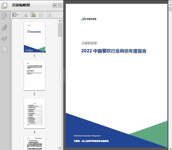This screenshot has width=172, height=150.
Task: Click the page number label 1
Action: (x=34, y=56)
